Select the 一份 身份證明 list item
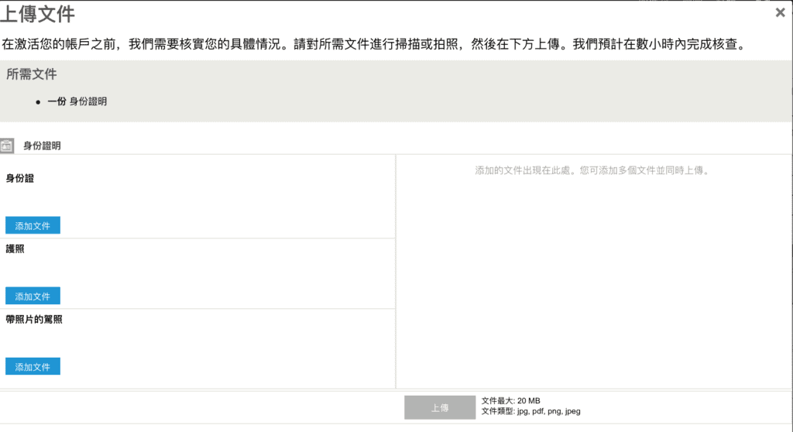Image resolution: width=793 pixels, height=432 pixels. 77,101
